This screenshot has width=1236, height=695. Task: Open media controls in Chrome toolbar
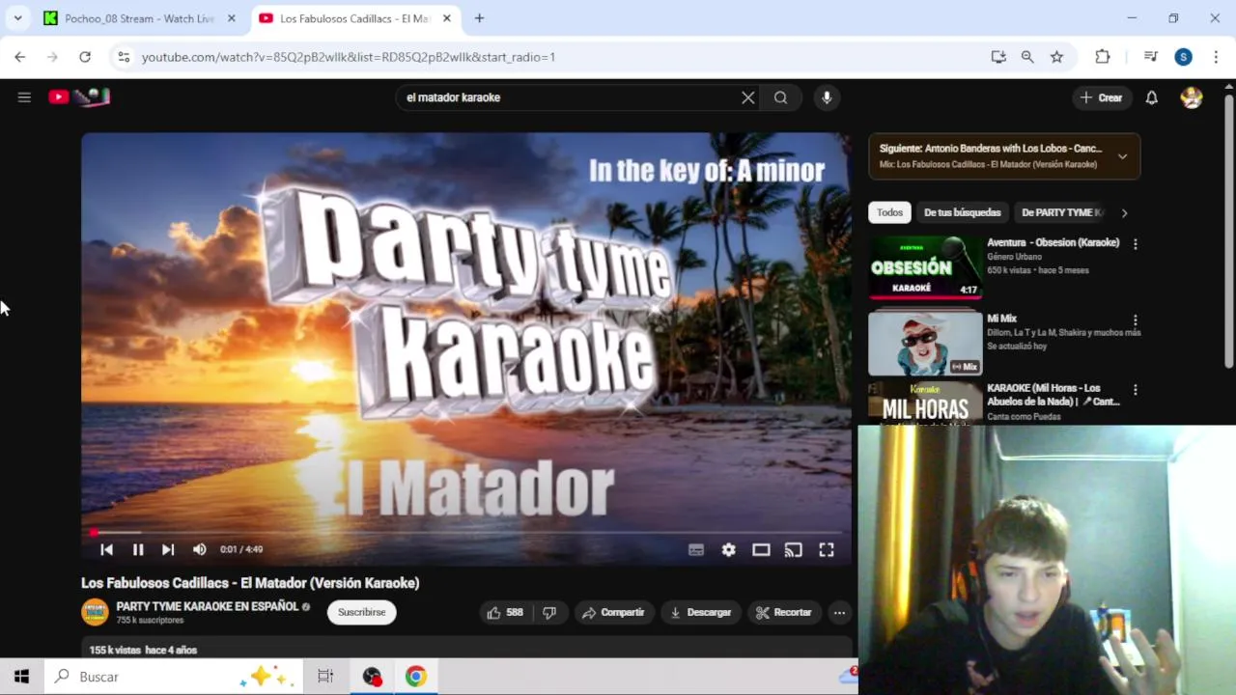click(x=1150, y=57)
